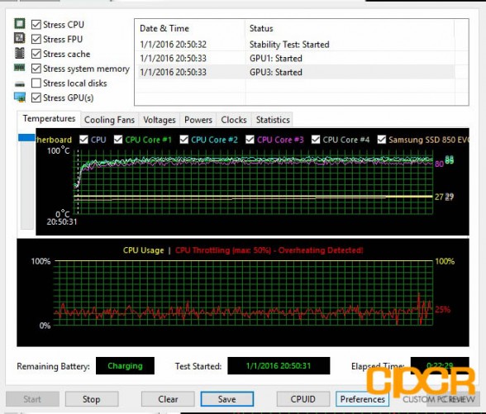Toggle Samsung SSD 850 EVO graph checkbox
486x414 pixels.
[382, 140]
